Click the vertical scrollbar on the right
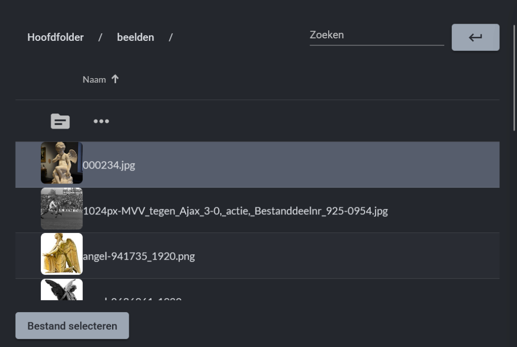This screenshot has height=347, width=517. [514, 76]
